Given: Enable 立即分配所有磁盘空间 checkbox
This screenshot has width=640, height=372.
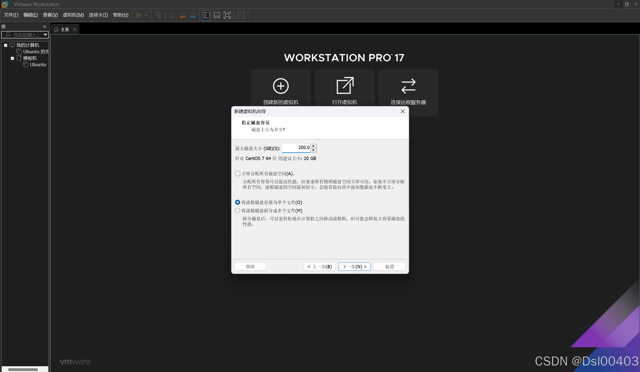Looking at the screenshot, I should 237,174.
